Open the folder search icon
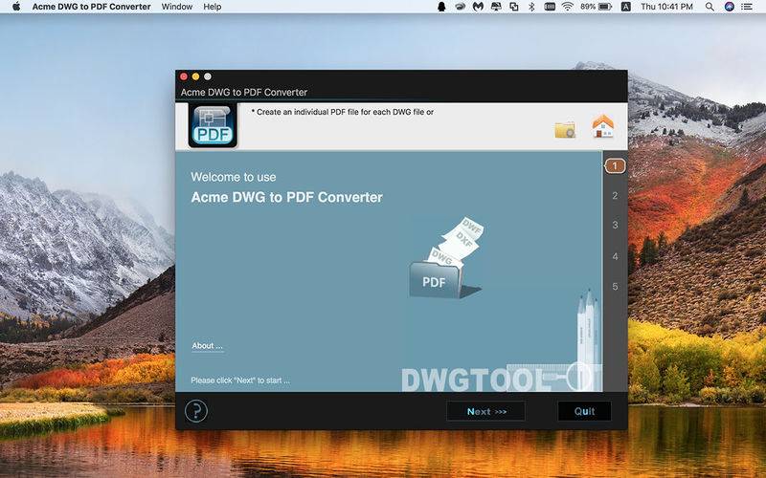The image size is (766, 478). coord(565,130)
